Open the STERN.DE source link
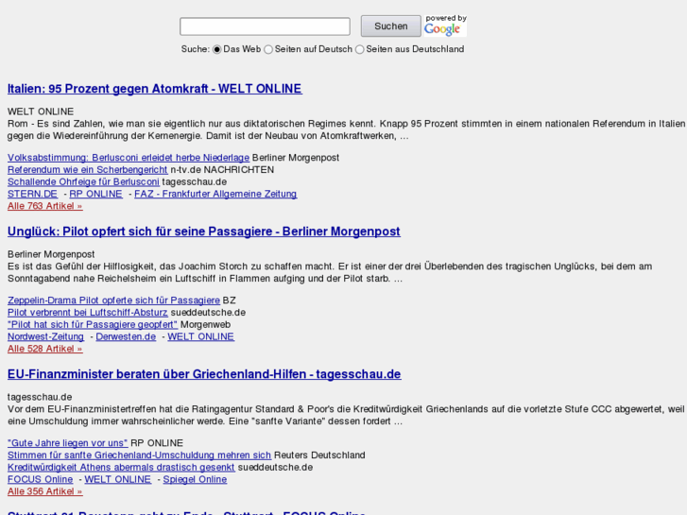The width and height of the screenshot is (687, 515). (32, 194)
